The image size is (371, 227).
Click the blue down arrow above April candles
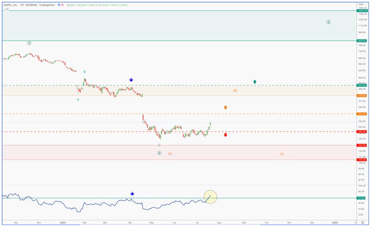(131, 80)
